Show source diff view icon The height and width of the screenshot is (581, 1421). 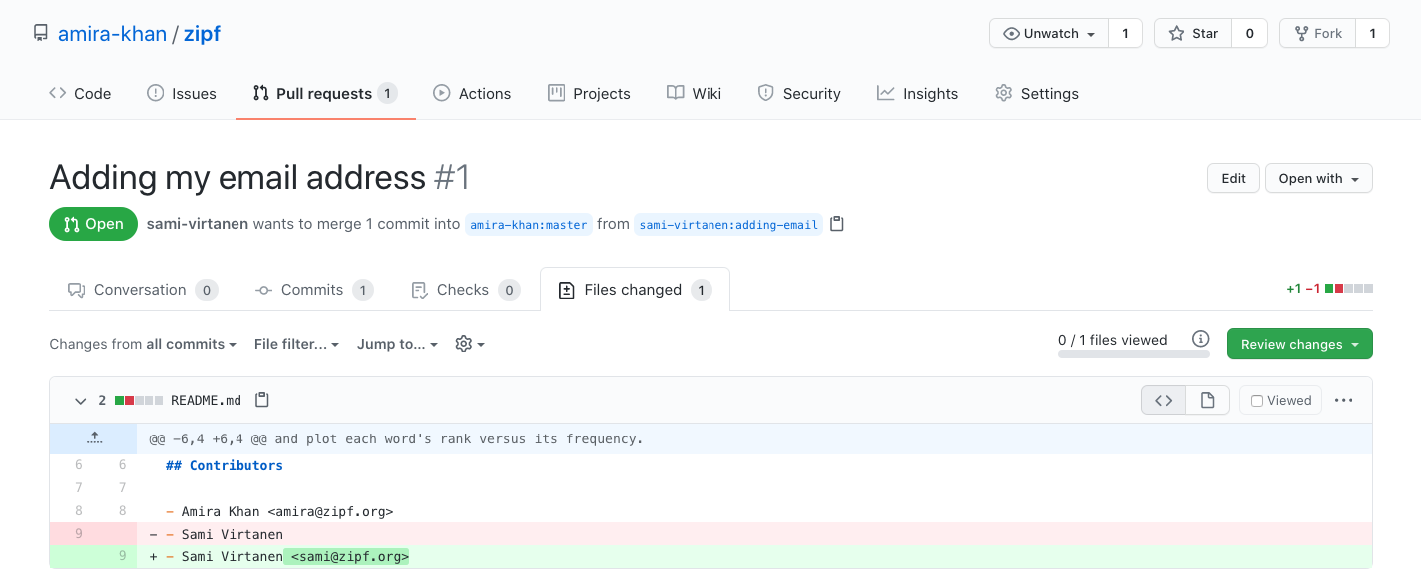[1164, 400]
